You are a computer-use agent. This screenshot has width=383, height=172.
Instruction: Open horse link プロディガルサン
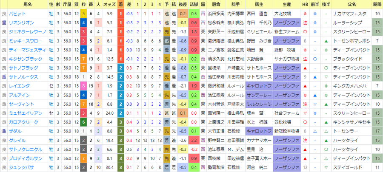coord(25,158)
